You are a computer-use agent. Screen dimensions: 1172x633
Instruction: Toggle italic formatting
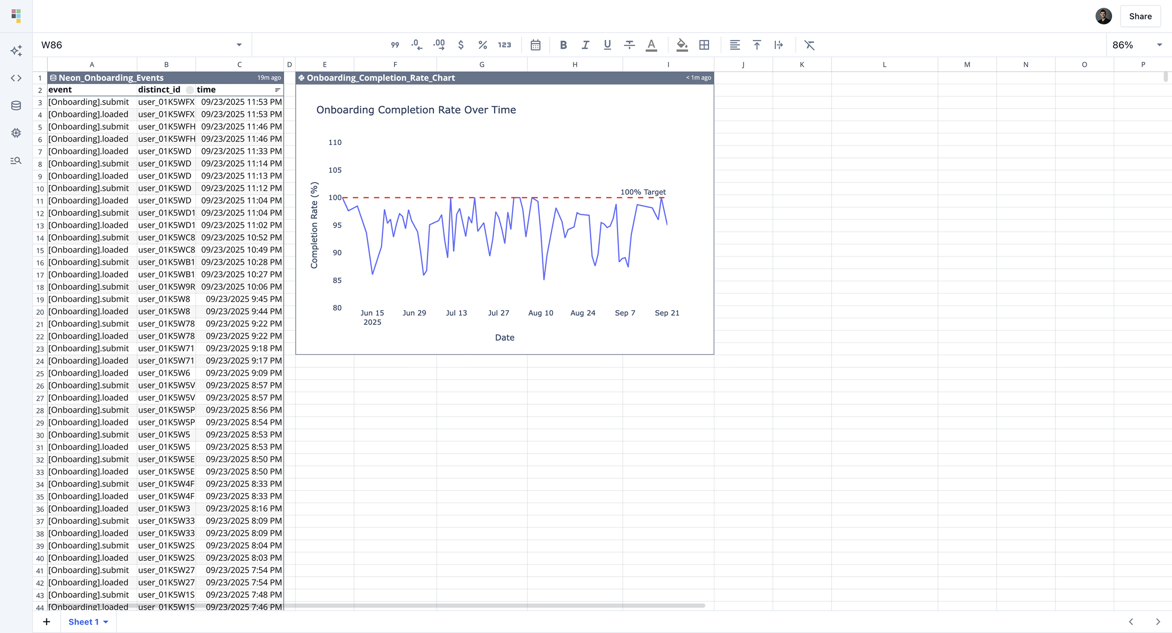(x=585, y=45)
